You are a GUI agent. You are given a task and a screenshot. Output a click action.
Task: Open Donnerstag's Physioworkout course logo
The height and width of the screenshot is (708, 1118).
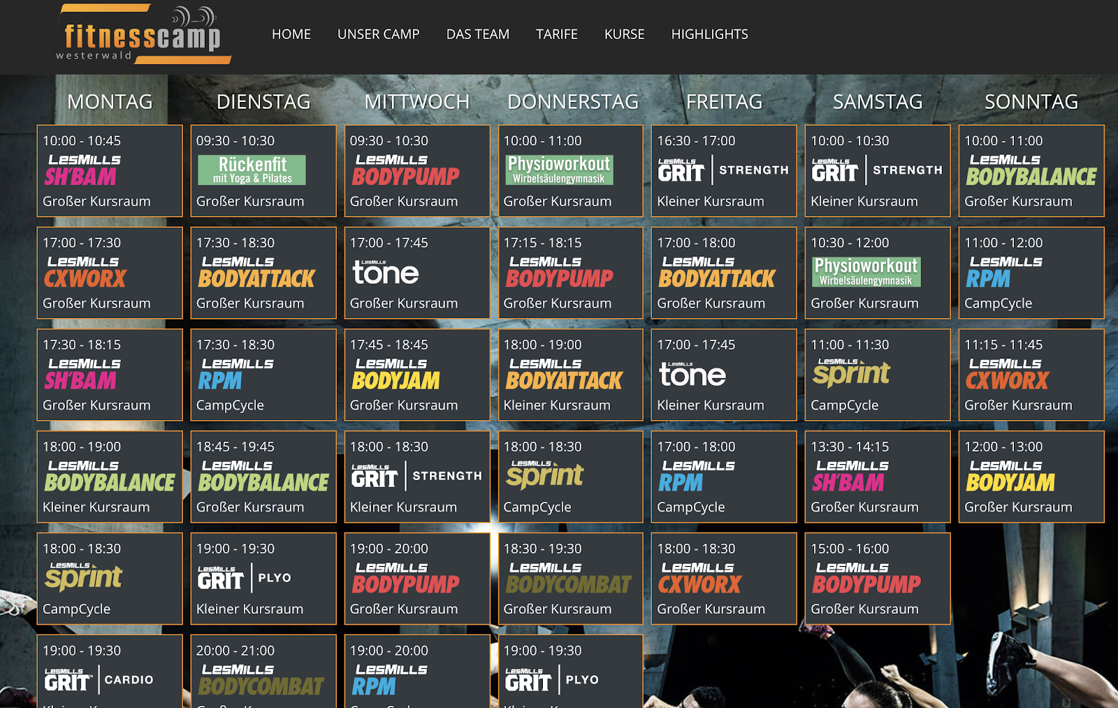tap(559, 170)
